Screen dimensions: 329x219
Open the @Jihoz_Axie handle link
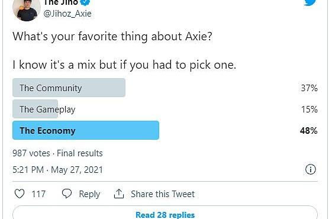pos(67,14)
